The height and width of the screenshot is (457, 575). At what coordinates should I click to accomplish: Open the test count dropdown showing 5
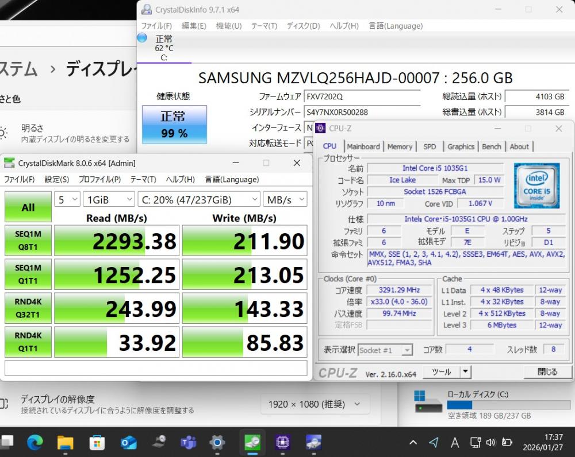67,199
